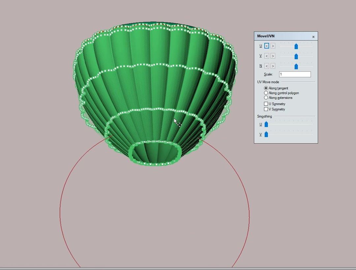Click the U move slider handle
The image size is (356, 270).
[296, 46]
